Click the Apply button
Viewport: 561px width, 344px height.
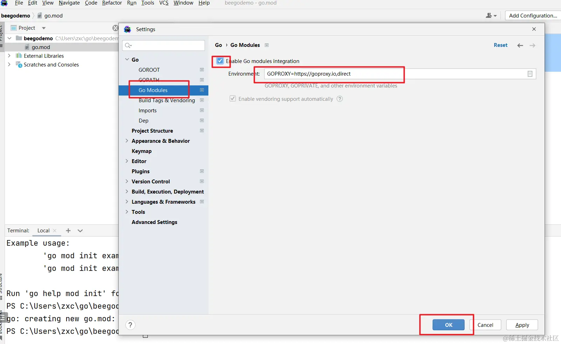coord(522,325)
